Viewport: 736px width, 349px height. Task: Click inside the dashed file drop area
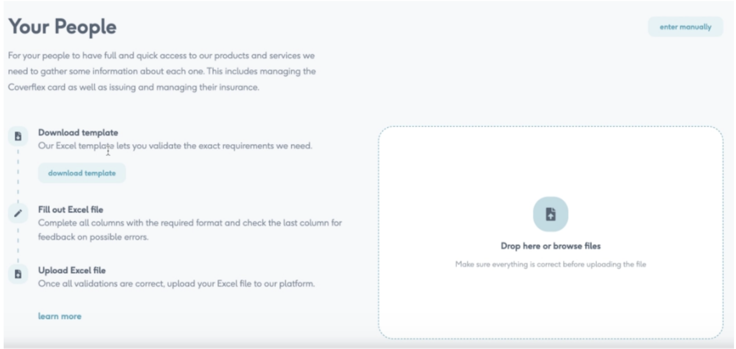550,233
